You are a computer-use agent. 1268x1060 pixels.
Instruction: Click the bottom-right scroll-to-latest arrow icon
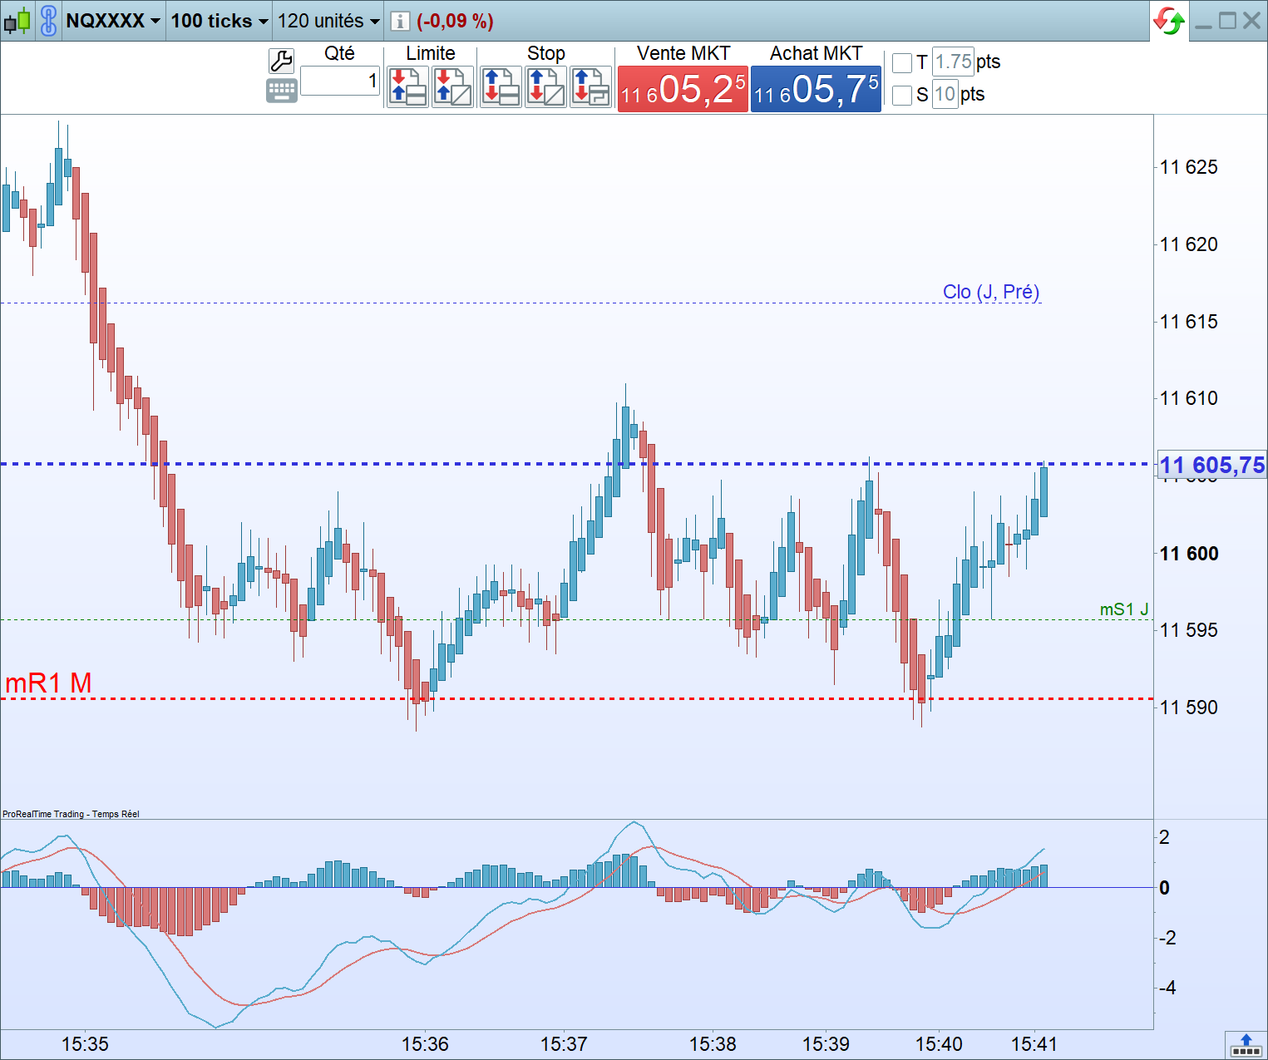pos(1246,1045)
